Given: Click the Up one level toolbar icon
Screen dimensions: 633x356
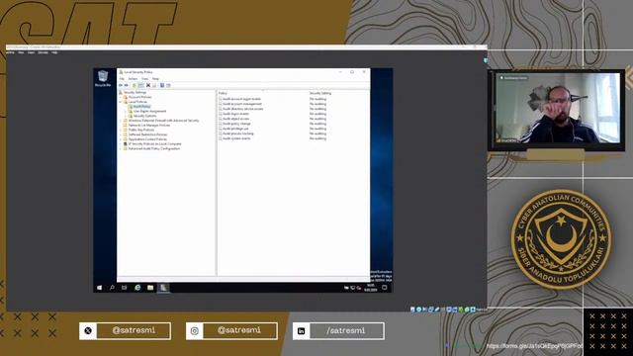Looking at the screenshot, I should pyautogui.click(x=135, y=85).
